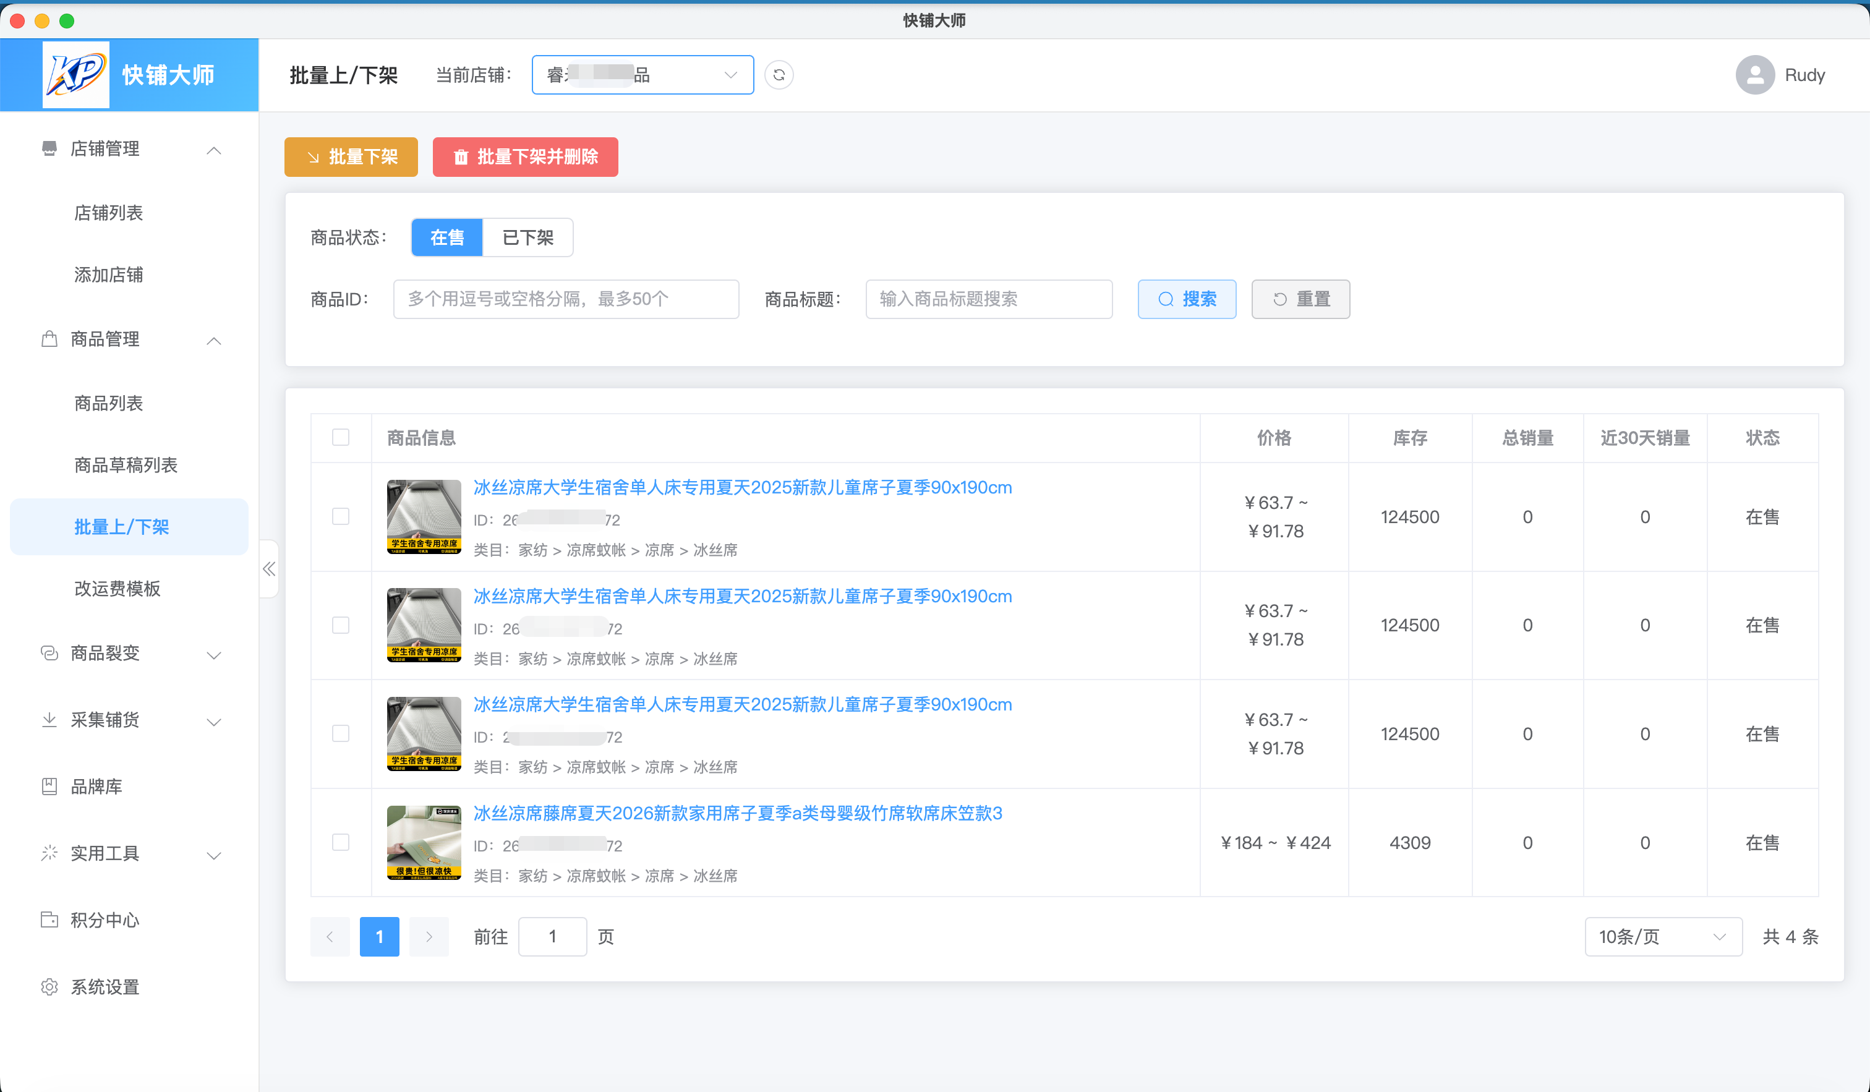Expand 商品裂变 menu chevron
This screenshot has width=1870, height=1092.
214,655
